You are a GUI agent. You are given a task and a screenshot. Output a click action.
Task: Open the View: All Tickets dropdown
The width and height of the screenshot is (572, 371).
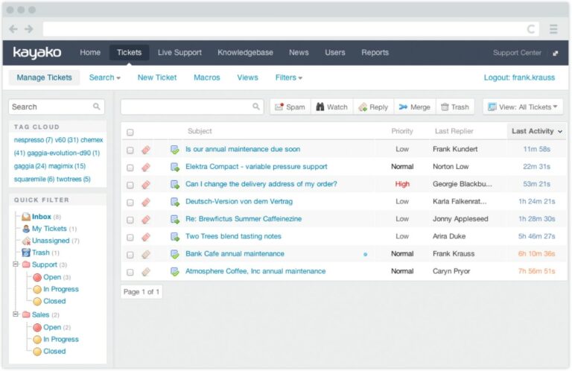523,107
